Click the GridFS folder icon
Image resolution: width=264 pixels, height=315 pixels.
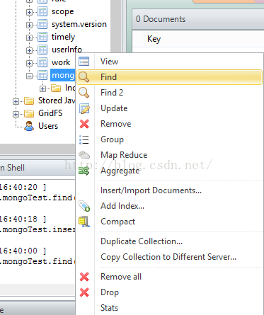pyautogui.click(x=29, y=113)
